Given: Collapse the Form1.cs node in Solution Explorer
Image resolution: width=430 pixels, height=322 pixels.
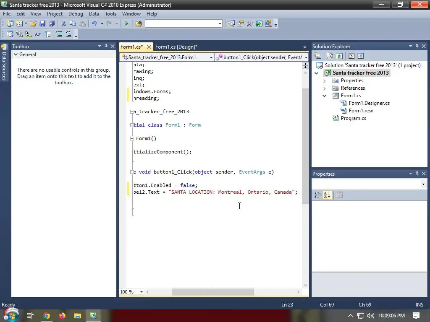Looking at the screenshot, I should tap(325, 96).
